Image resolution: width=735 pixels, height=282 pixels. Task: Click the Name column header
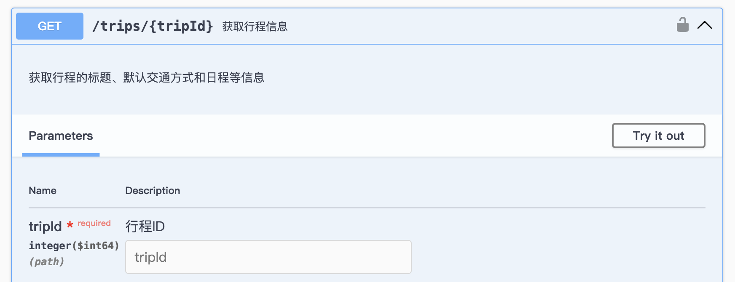click(42, 190)
